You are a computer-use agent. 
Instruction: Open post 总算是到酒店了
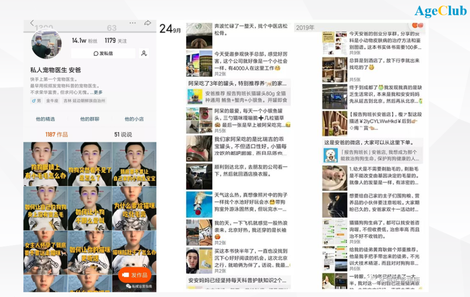(x=372, y=70)
